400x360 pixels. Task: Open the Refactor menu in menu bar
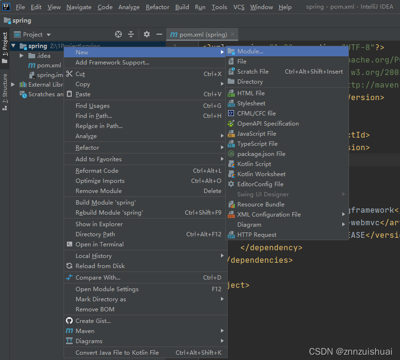[157, 7]
